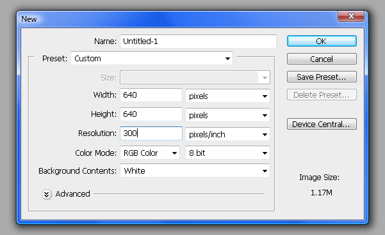
Task: Click the Name field containing Untitled-1
Action: 198,41
